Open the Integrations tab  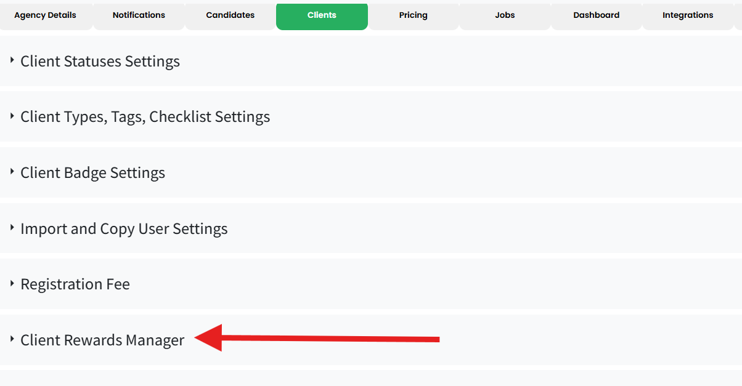(688, 15)
